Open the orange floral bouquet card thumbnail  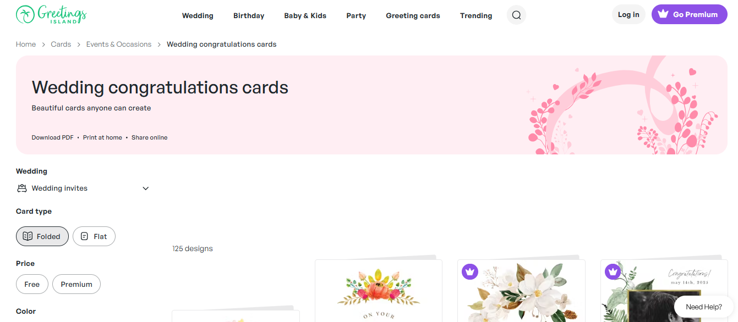379,291
